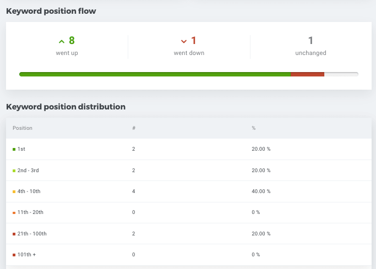Click the % column header

(x=253, y=128)
